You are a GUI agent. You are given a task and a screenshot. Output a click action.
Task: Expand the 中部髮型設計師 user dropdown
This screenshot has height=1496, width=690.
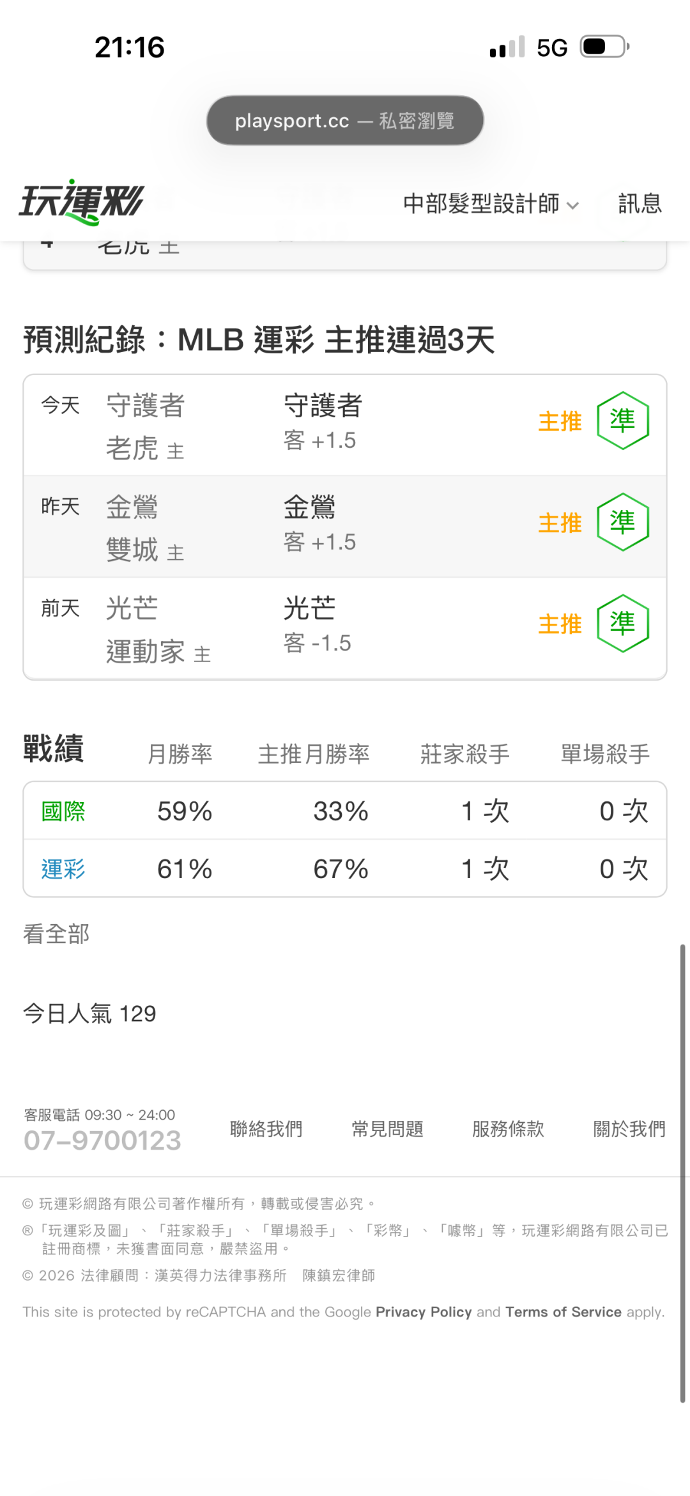(491, 204)
